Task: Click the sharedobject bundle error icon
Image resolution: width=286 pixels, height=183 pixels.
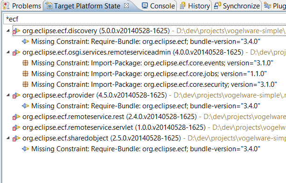Action: (x=16, y=139)
